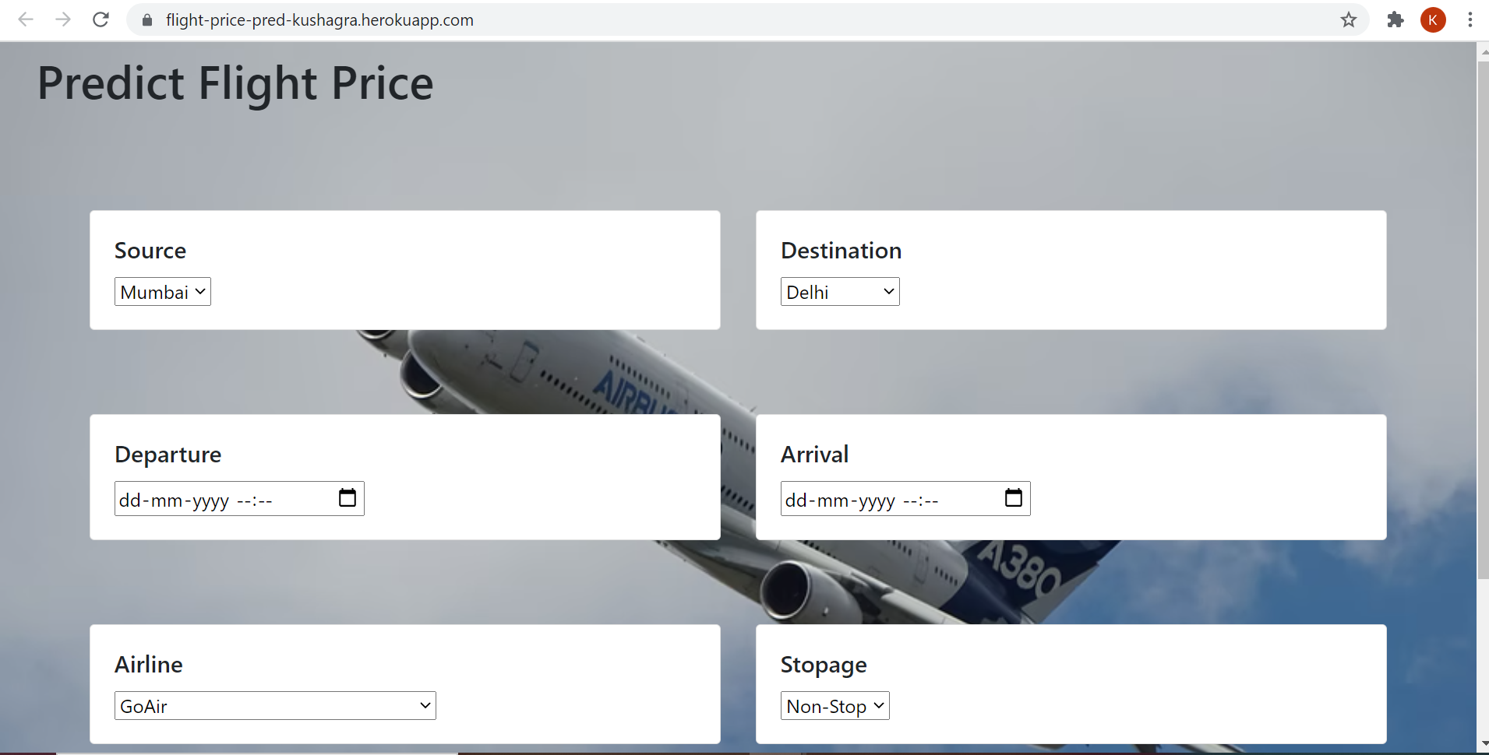Click inside the Departure date input field
This screenshot has width=1489, height=755.
[218, 498]
